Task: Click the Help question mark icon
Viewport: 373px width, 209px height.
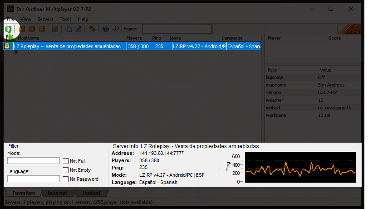Action: (x=105, y=29)
